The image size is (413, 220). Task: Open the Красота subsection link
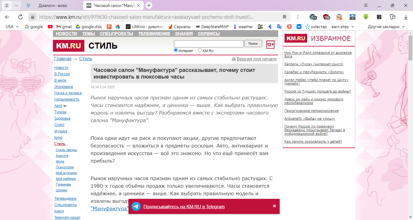(x=62, y=156)
